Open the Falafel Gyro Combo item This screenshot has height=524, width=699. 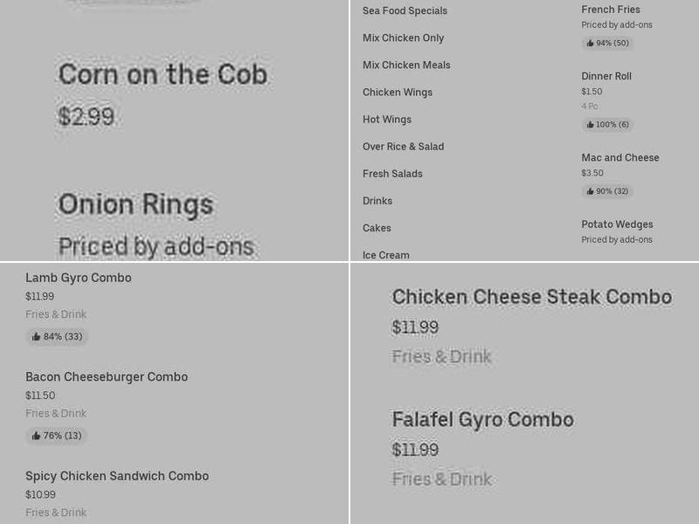[x=483, y=419]
